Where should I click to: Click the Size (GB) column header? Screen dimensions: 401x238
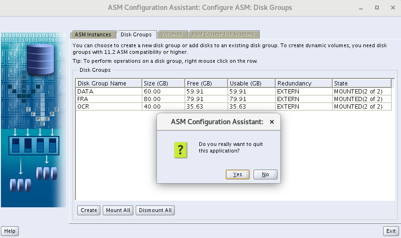point(163,83)
